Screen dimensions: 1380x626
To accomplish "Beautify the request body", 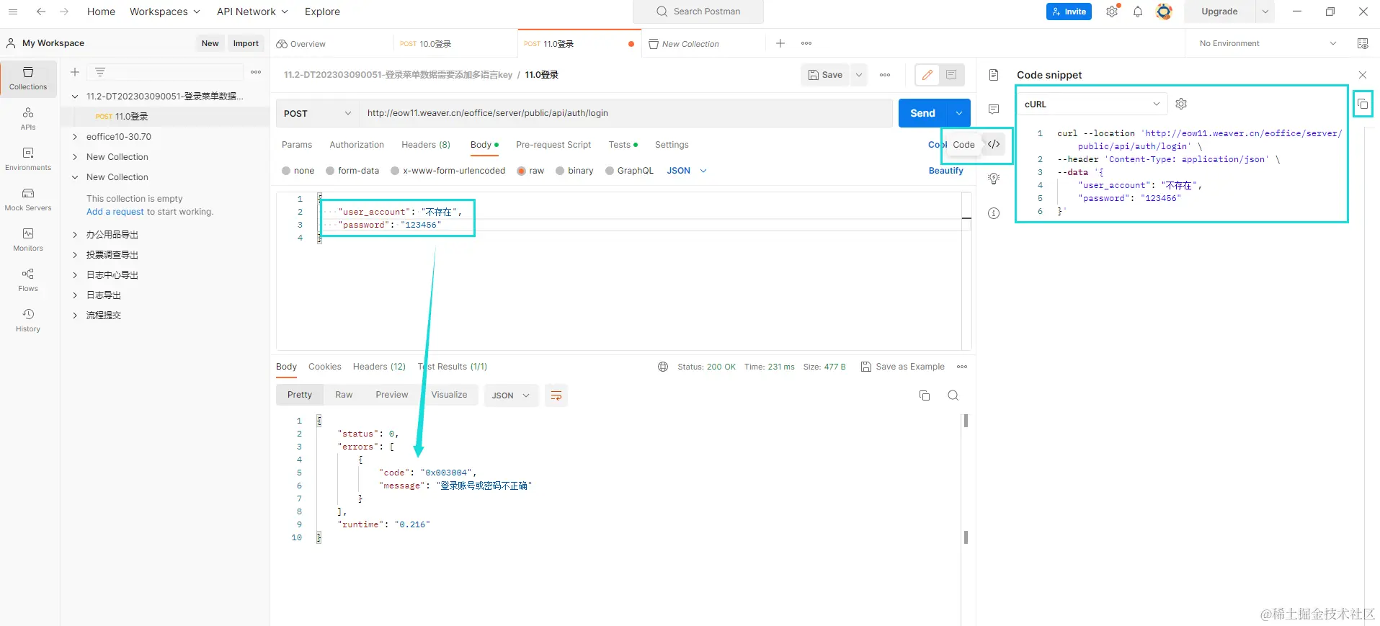I will [x=946, y=171].
